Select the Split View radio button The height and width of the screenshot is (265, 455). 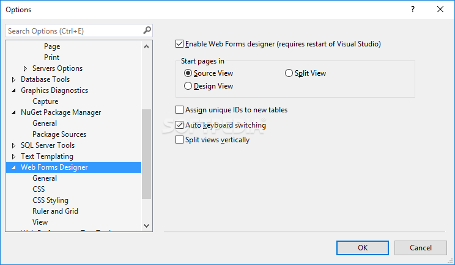coord(289,73)
